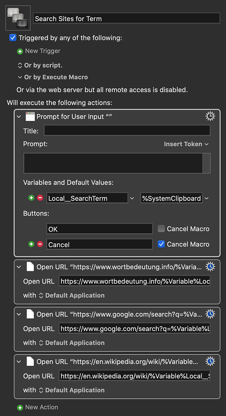
Task: Open the variable name dropdown next to Local__SearchTerm
Action: point(132,198)
